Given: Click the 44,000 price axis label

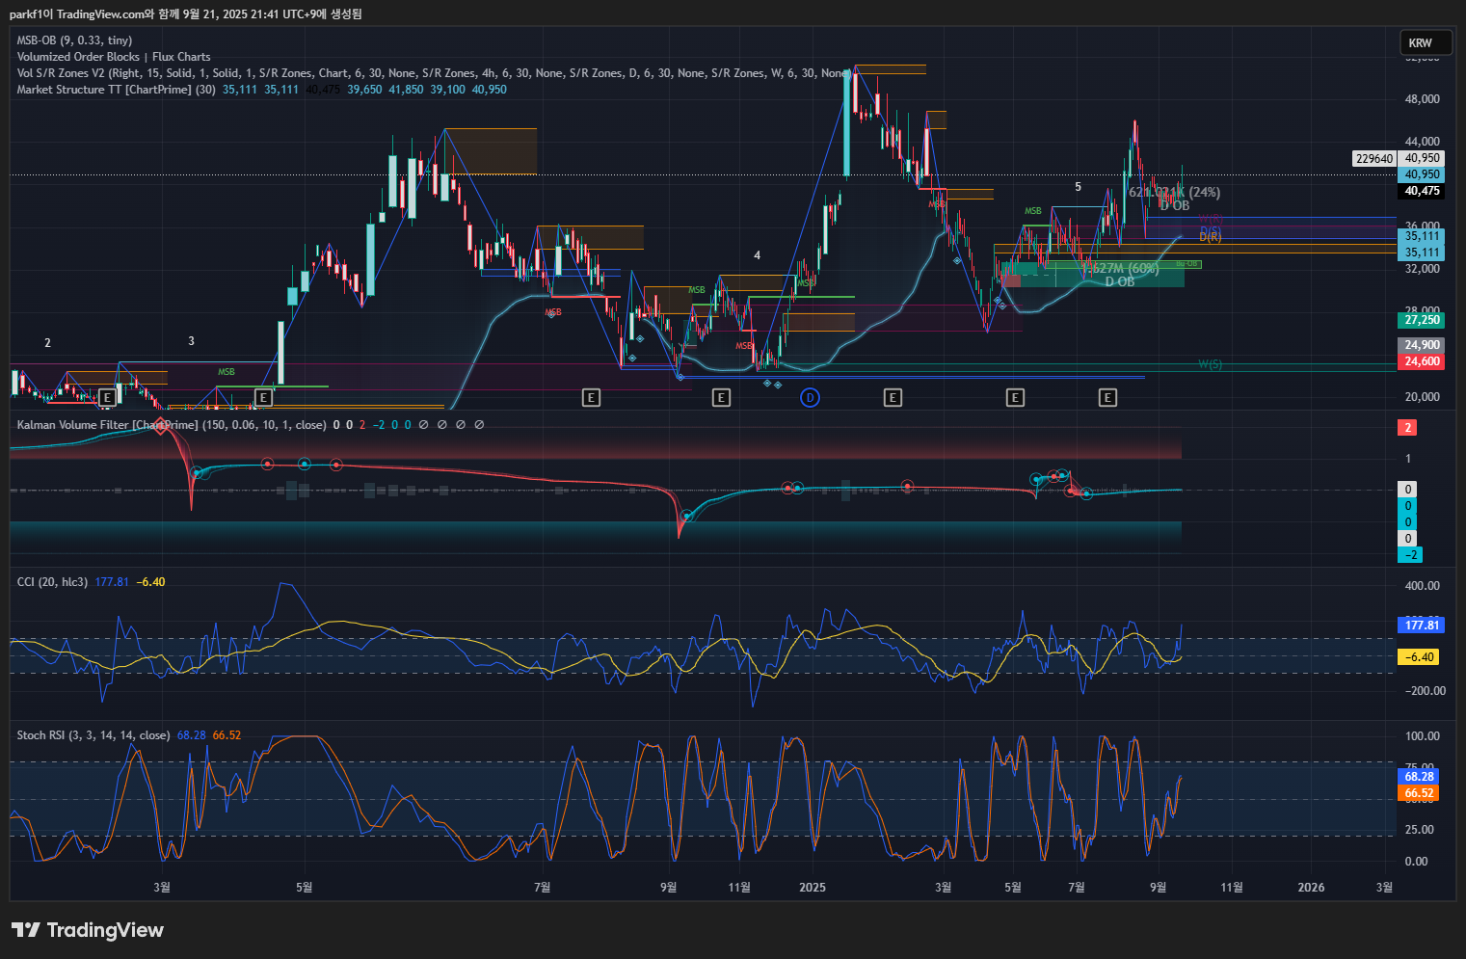Looking at the screenshot, I should tap(1422, 142).
